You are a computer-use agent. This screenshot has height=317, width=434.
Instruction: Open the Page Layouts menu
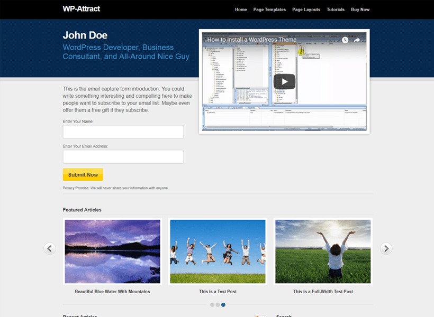point(306,10)
